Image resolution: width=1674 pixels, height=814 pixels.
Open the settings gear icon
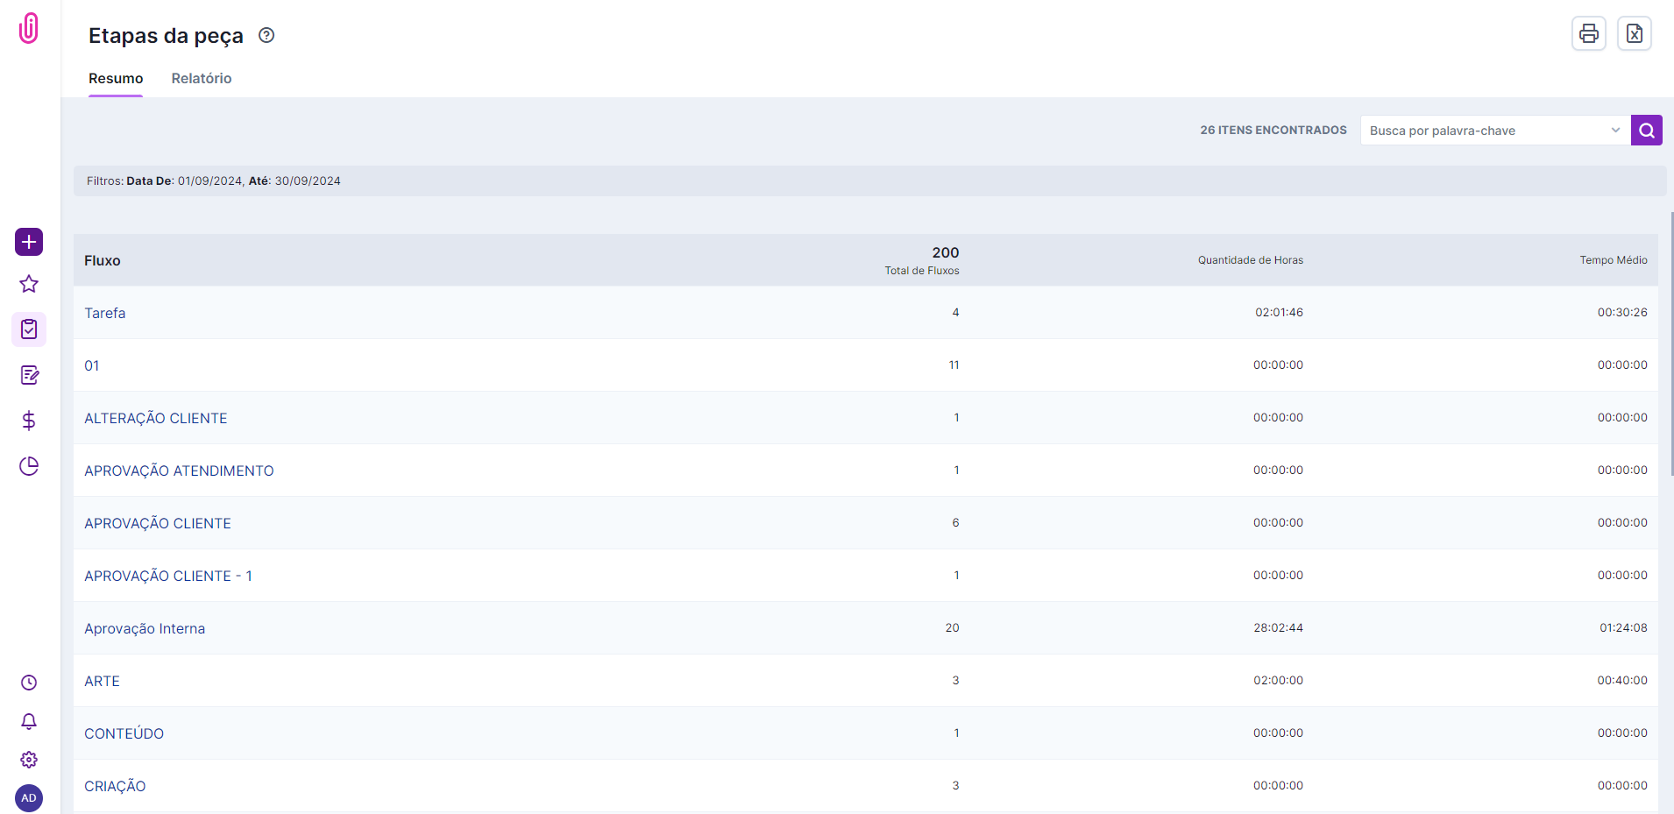coord(29,760)
